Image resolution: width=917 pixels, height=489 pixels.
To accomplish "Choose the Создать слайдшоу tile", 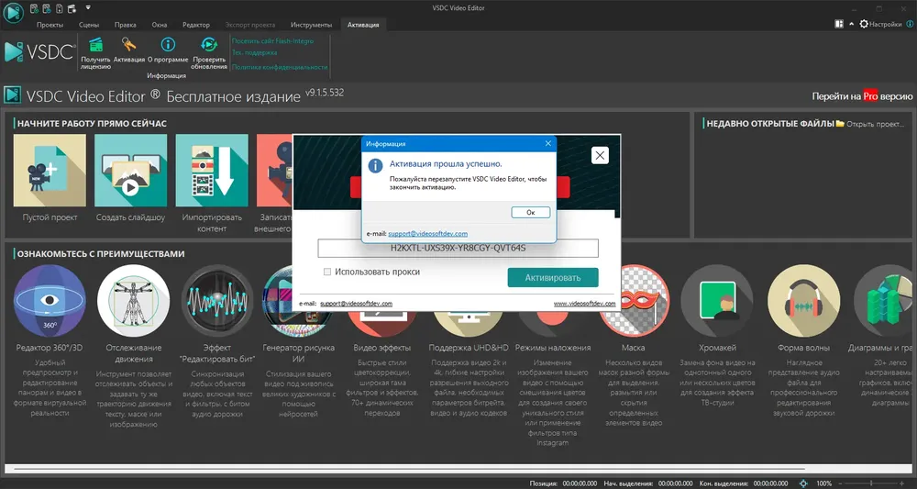I will coord(130,171).
